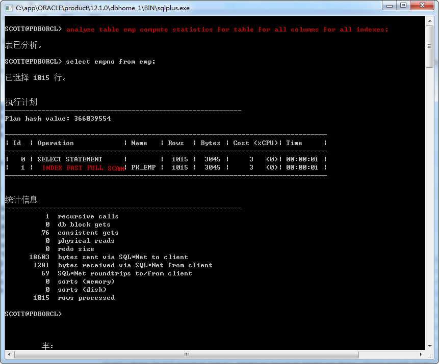Click the last SCOTT@PDBORCL prompt line
Viewport: 439px width, 364px height.
[x=33, y=314]
